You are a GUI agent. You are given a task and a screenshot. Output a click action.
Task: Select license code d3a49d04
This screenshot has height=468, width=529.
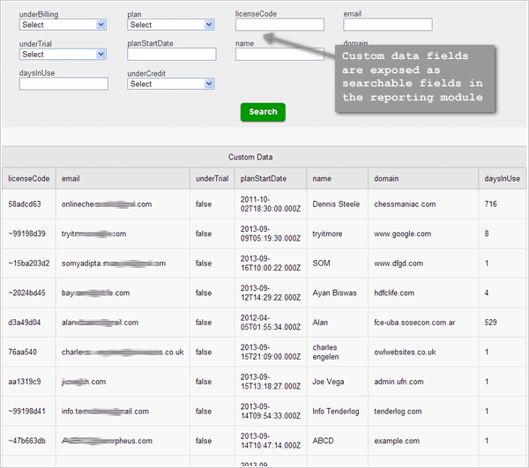click(x=25, y=323)
